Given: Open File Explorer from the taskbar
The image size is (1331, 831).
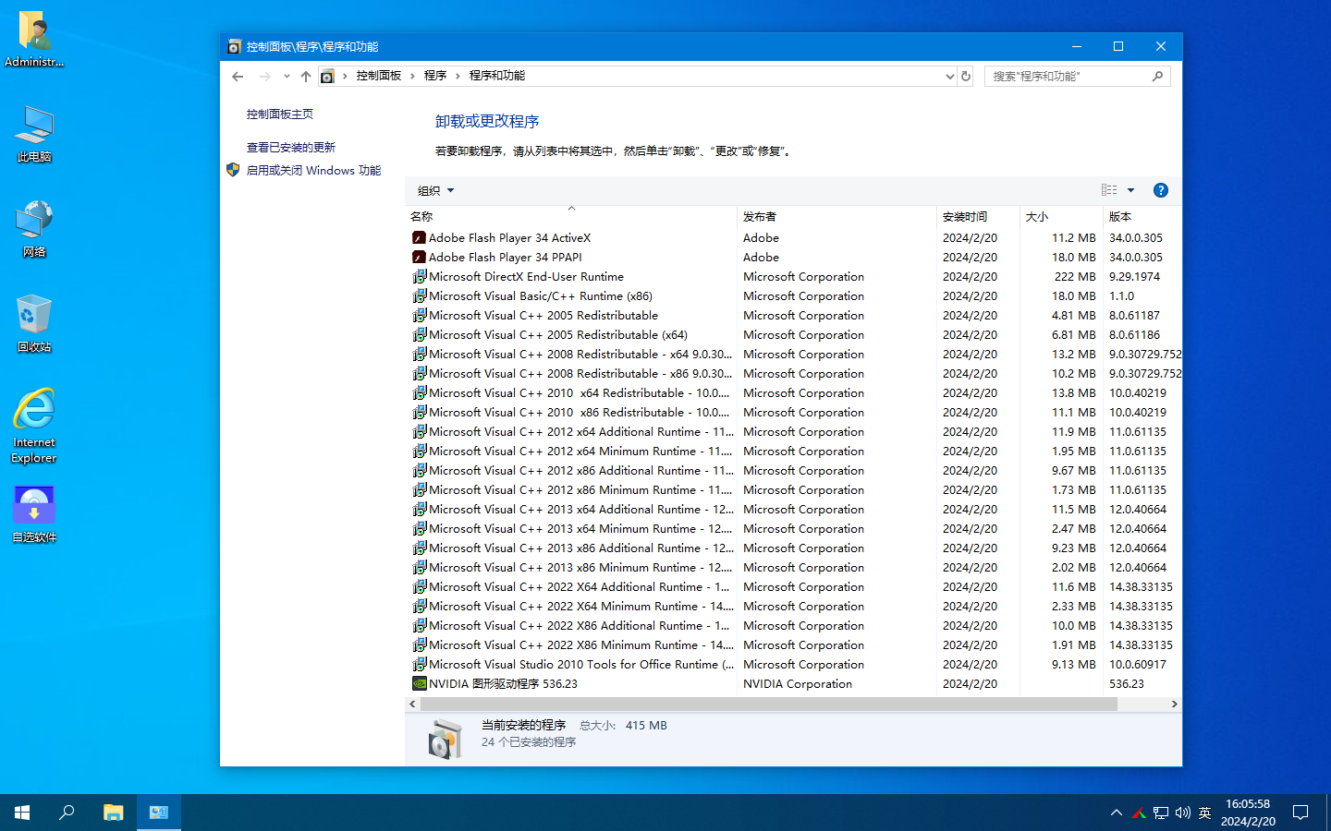Looking at the screenshot, I should click(x=113, y=813).
